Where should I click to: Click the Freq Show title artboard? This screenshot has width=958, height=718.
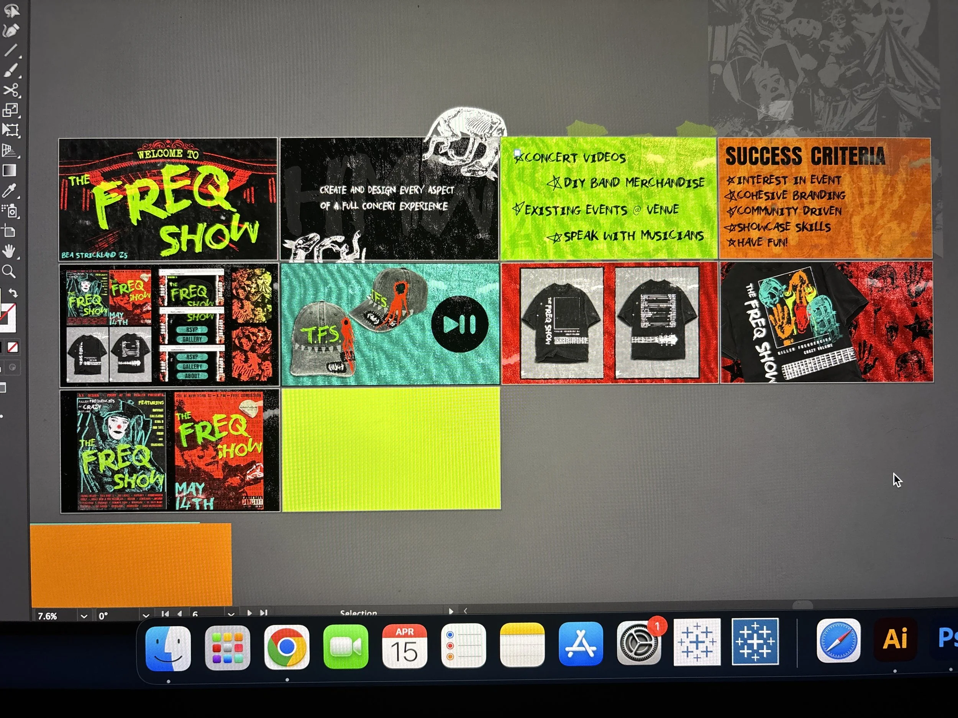[x=167, y=199]
